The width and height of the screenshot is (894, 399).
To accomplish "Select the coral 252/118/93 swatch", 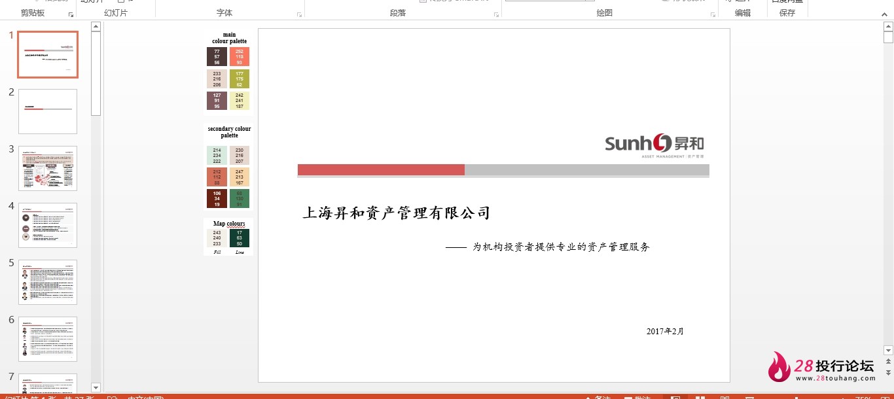I will (x=240, y=56).
